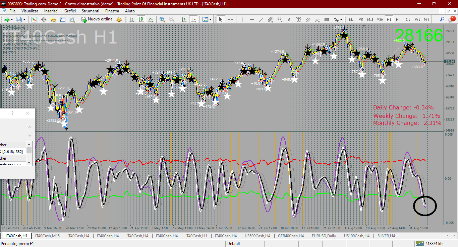Set timeframe to M5
This screenshot has width=458, height=247.
(x=361, y=19)
